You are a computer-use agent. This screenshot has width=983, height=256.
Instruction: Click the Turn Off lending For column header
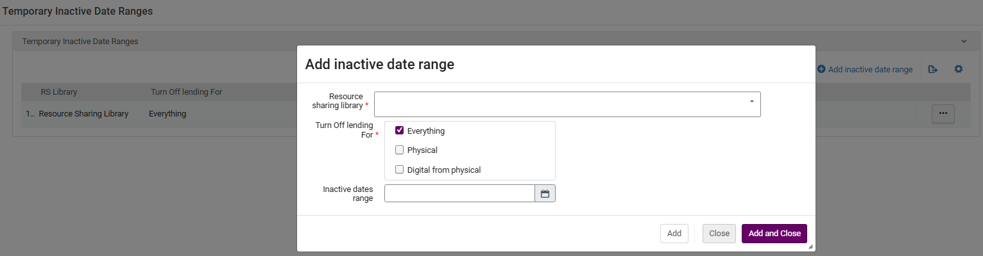pos(186,92)
